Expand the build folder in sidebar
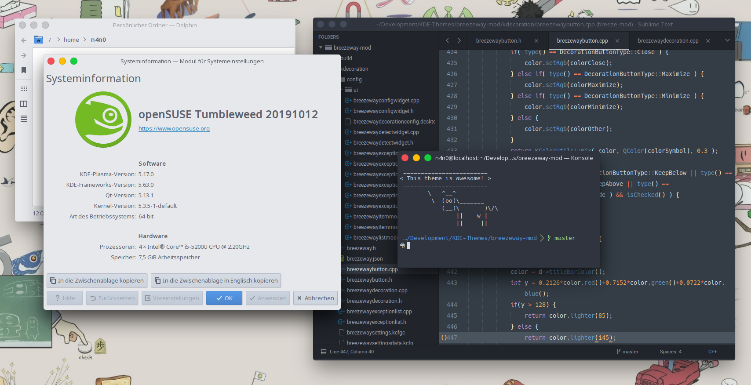This screenshot has width=751, height=385. tap(346, 58)
